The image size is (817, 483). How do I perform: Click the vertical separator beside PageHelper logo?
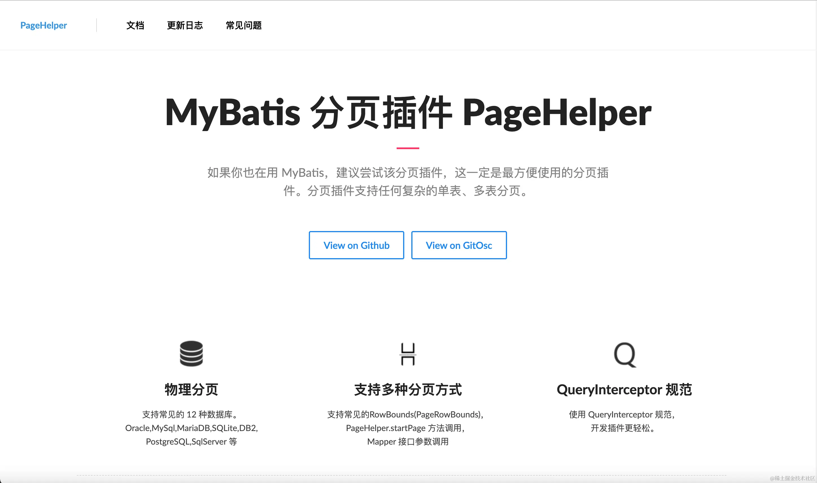click(97, 25)
